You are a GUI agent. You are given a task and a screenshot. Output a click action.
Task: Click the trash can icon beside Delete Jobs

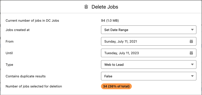click(x=86, y=7)
